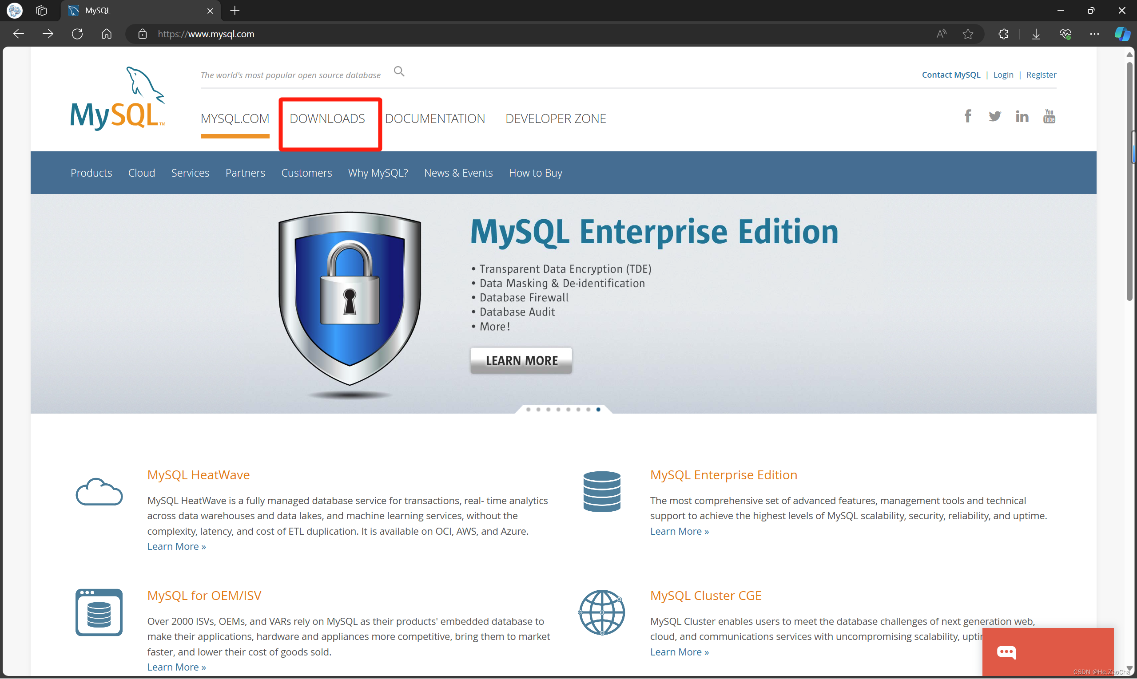The image size is (1137, 679).
Task: Click the Login link
Action: tap(1003, 75)
